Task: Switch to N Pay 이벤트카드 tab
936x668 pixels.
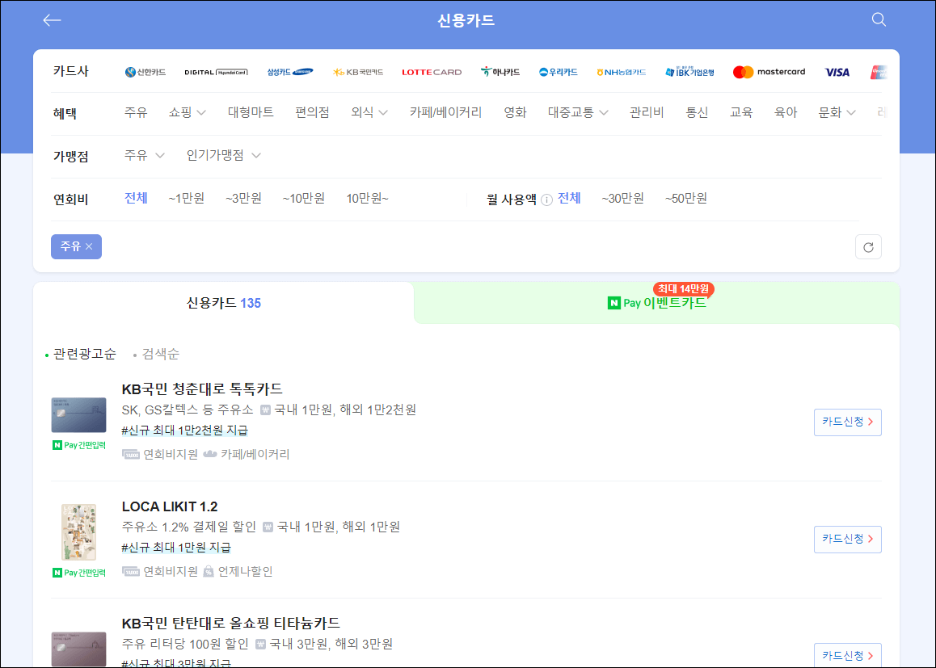Action: [x=656, y=303]
